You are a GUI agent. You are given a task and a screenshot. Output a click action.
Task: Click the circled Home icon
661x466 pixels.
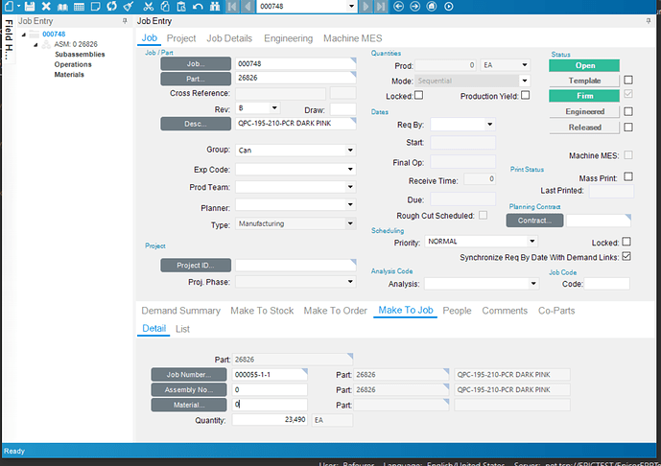(432, 7)
